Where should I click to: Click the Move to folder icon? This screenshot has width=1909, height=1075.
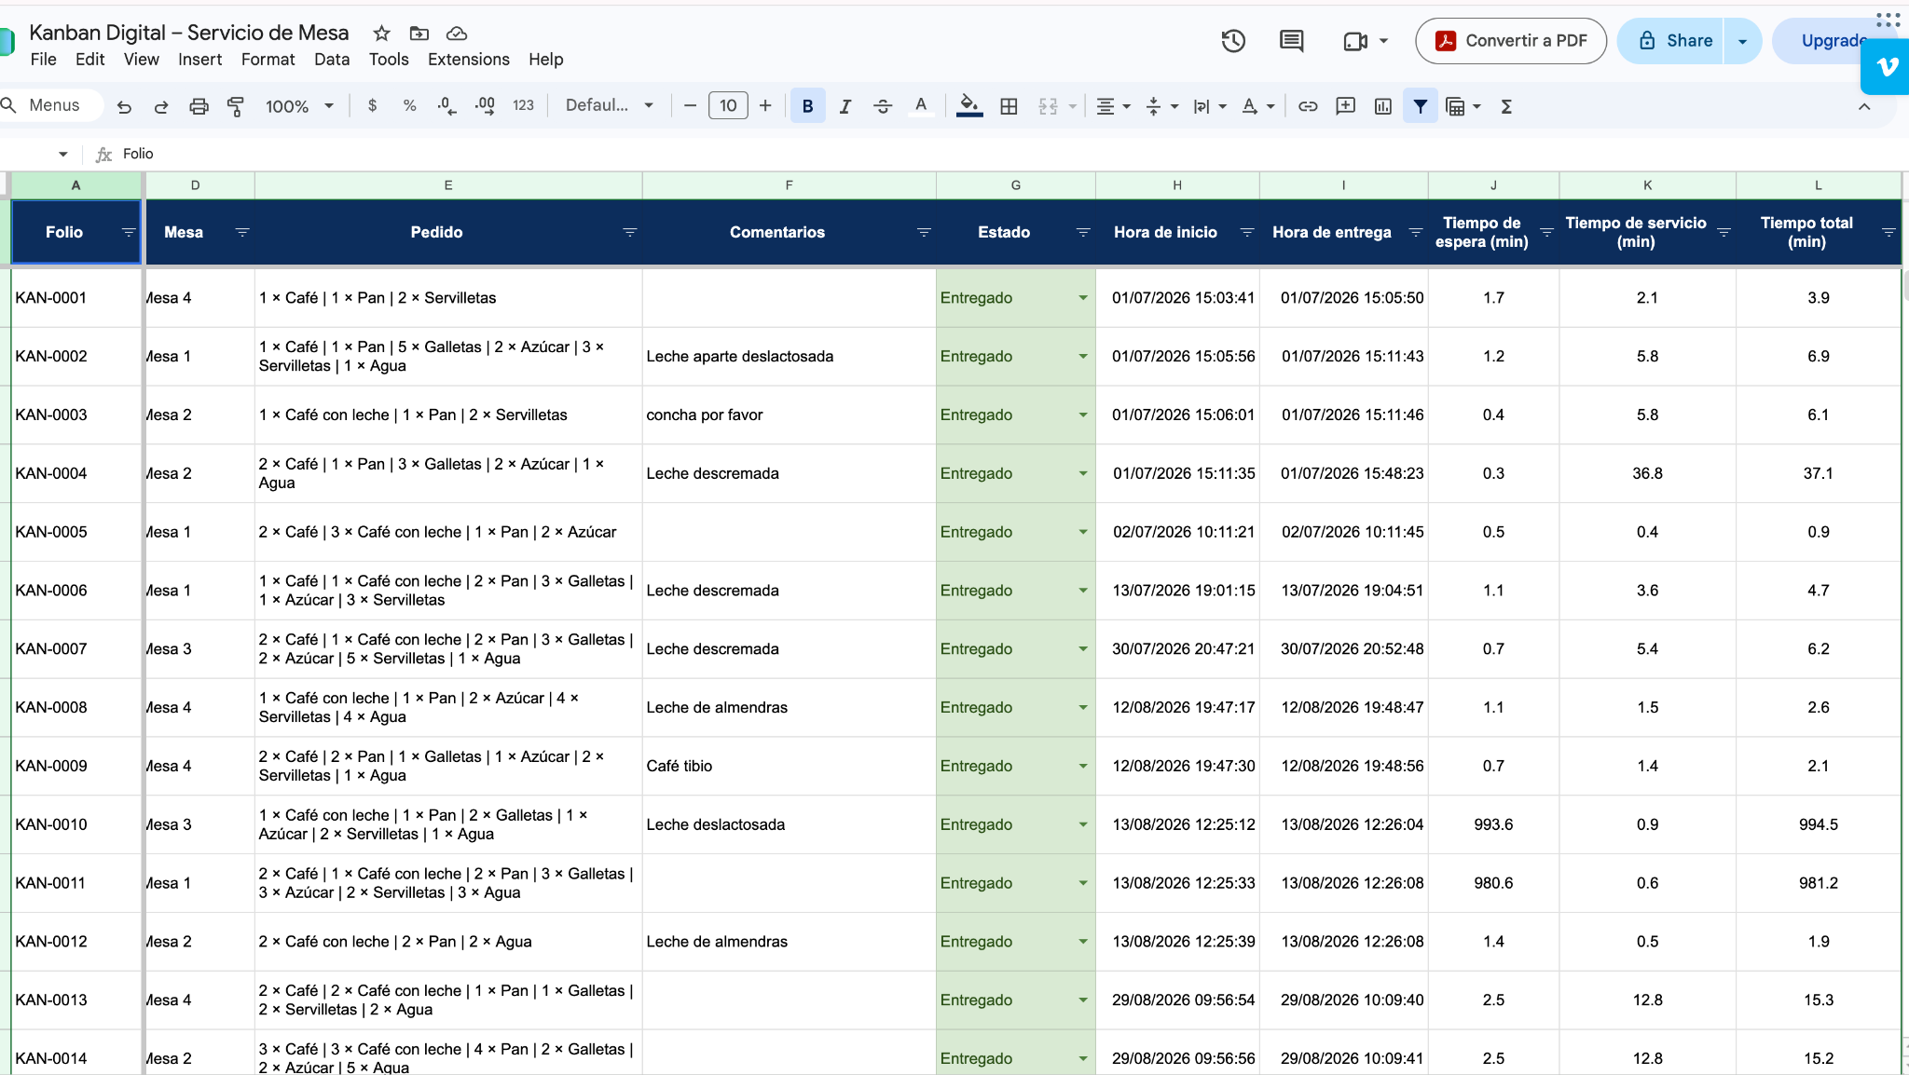pos(419,34)
